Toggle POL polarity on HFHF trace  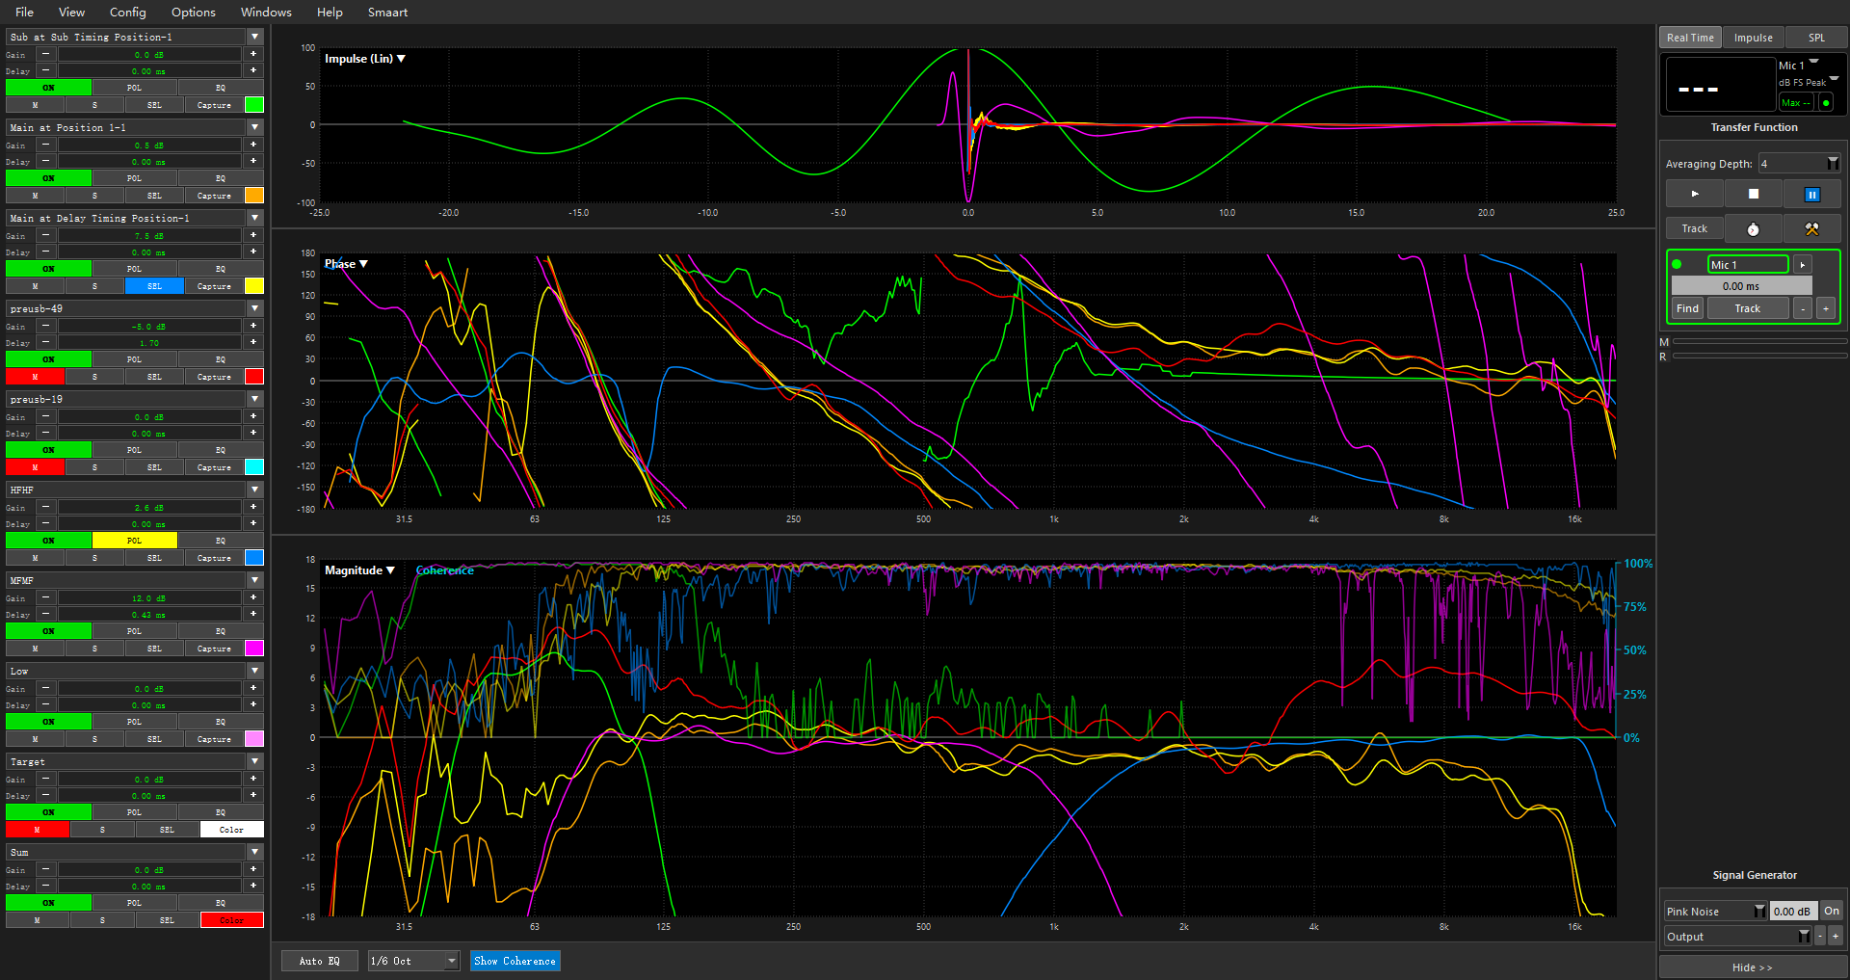click(134, 541)
